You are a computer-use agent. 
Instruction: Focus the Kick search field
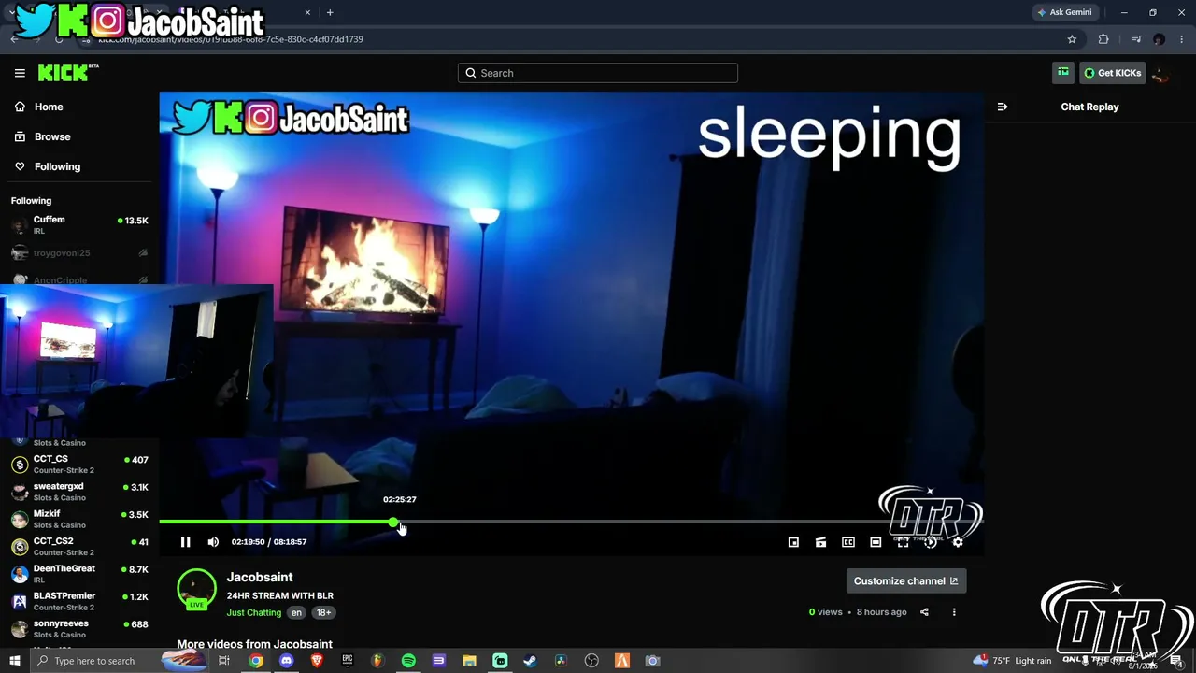[x=598, y=73]
